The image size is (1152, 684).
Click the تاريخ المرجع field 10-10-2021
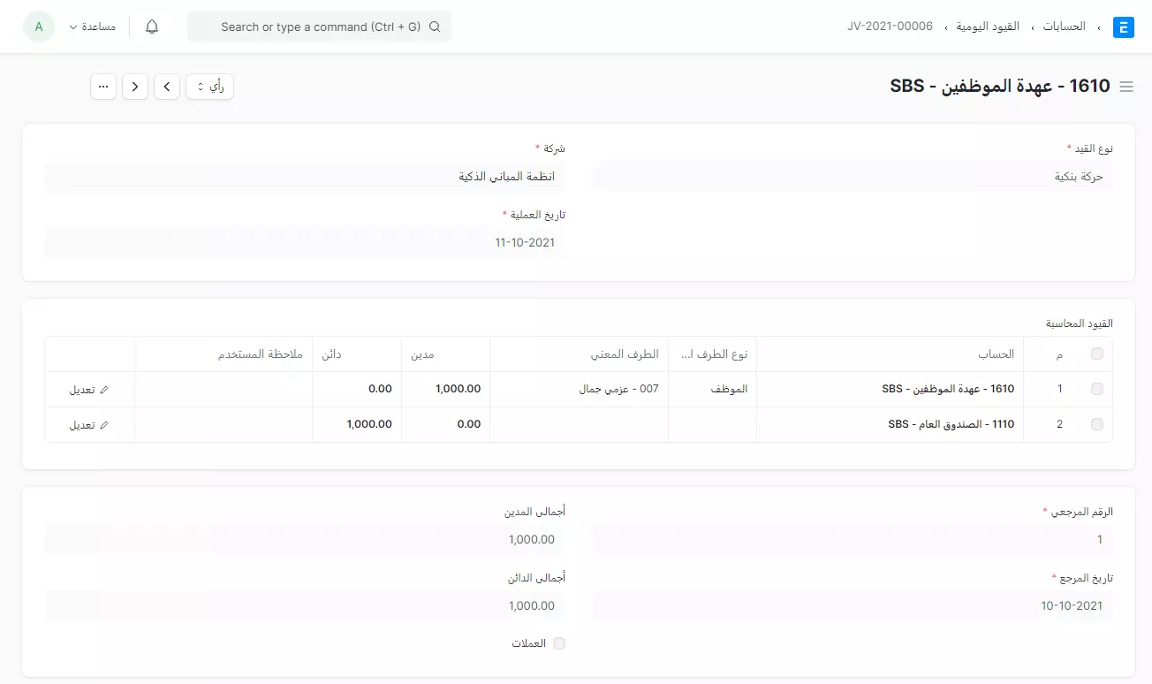pyautogui.click(x=853, y=606)
